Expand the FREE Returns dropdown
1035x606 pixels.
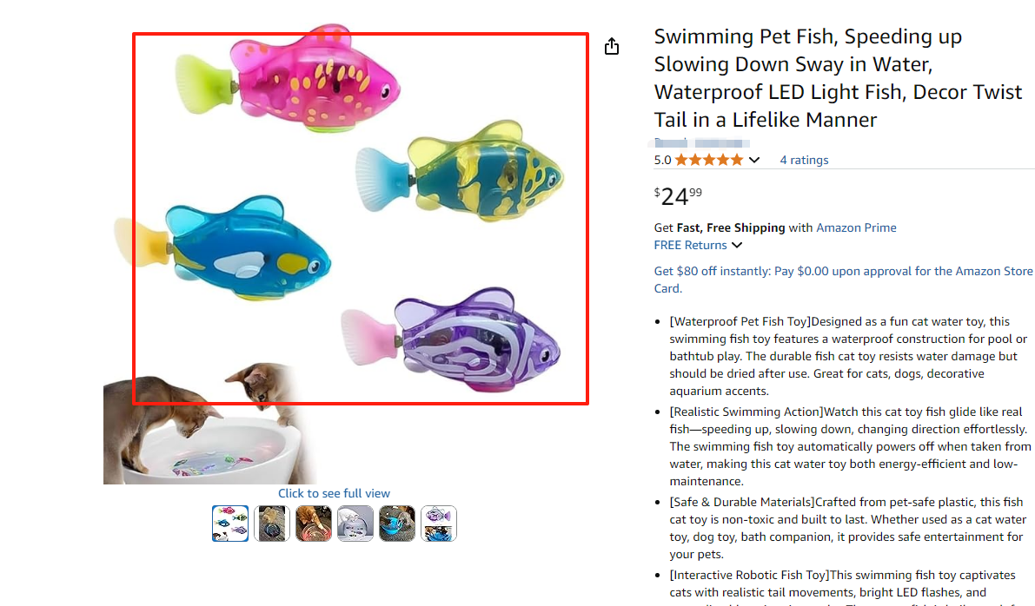[x=737, y=246]
